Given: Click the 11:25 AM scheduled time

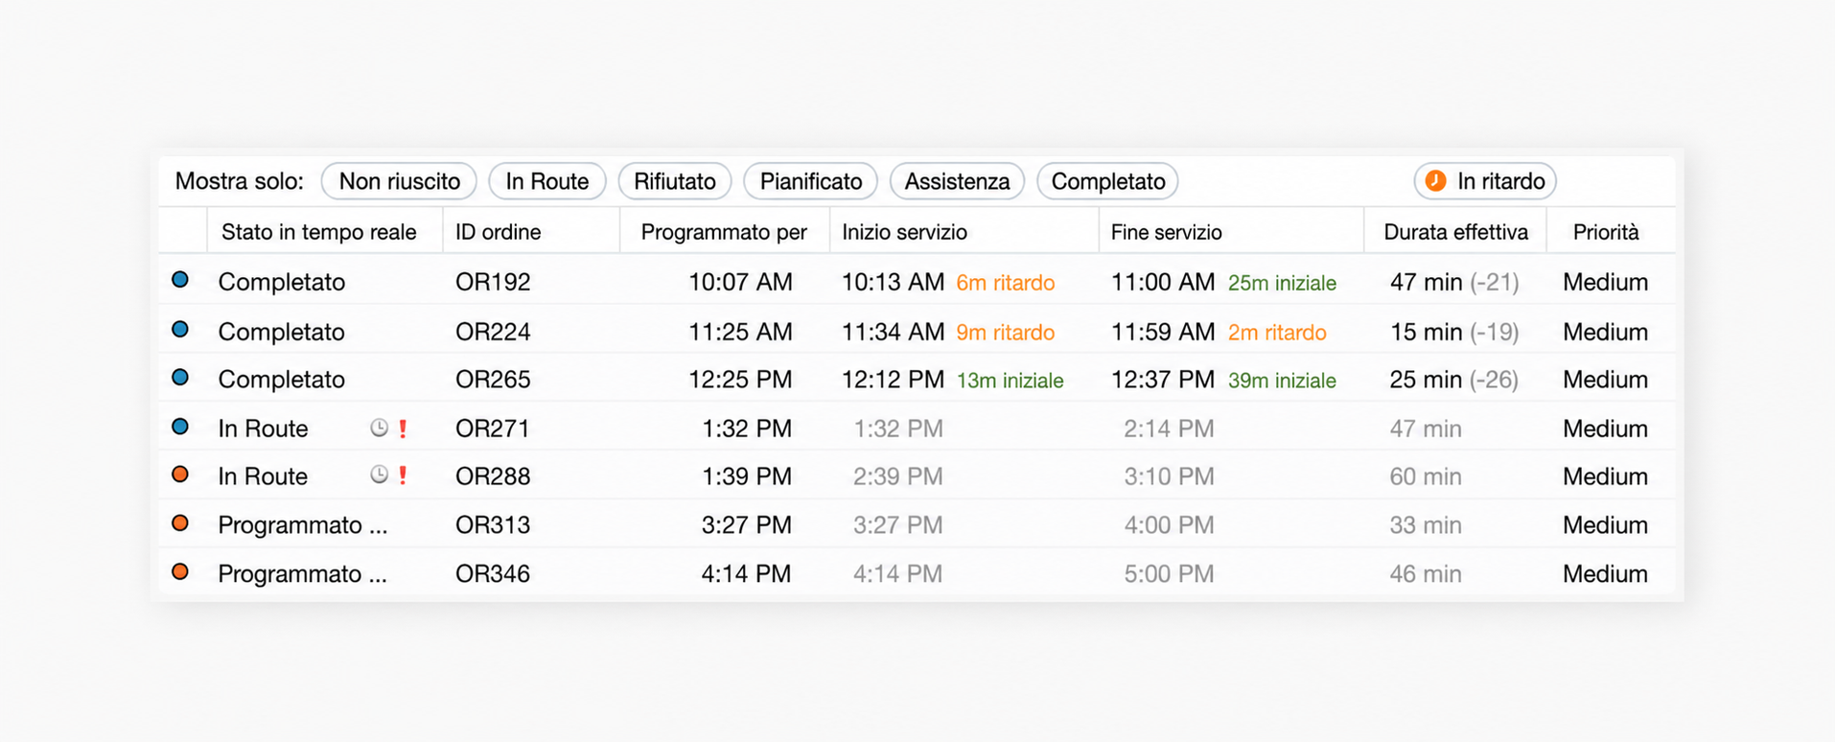Looking at the screenshot, I should coord(740,332).
